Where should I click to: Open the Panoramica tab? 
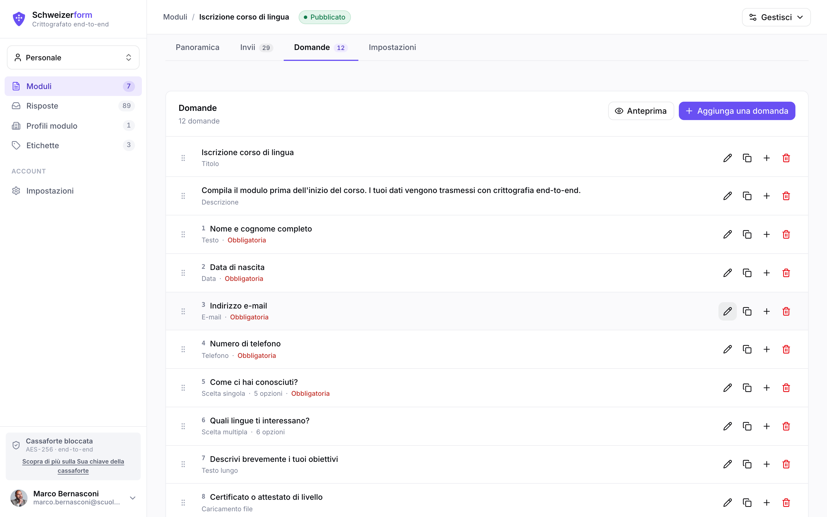pos(198,47)
